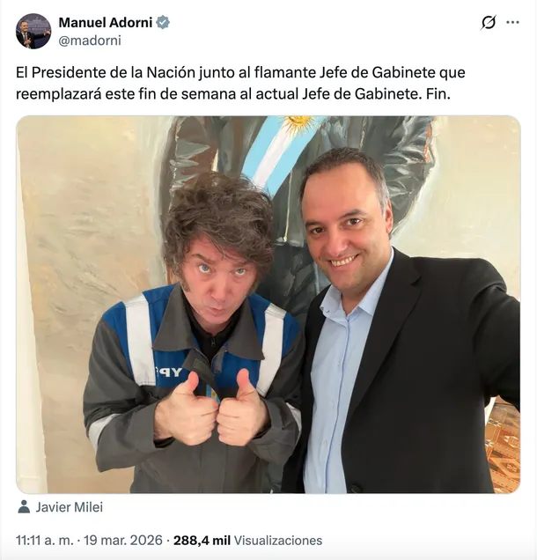Click the Manuel Adorni display name

[x=106, y=23]
